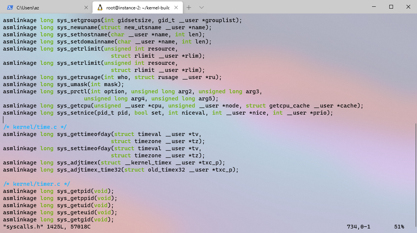Click on sys_settimeofday function name
Viewport: 417px width, 233px height.
(84, 148)
